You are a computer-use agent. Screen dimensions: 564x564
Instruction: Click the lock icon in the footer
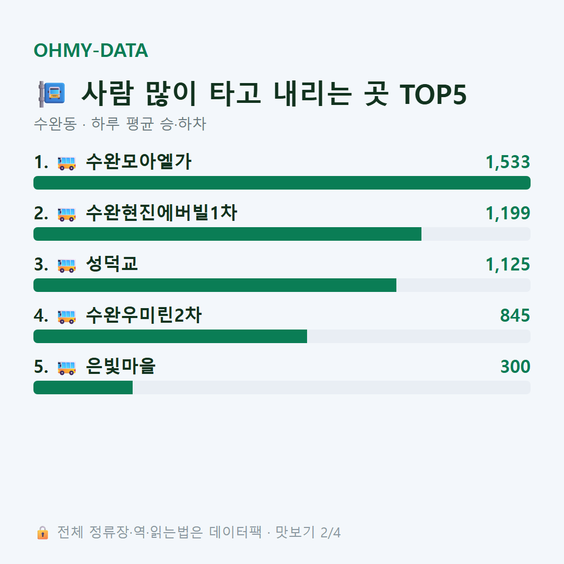tap(42, 532)
